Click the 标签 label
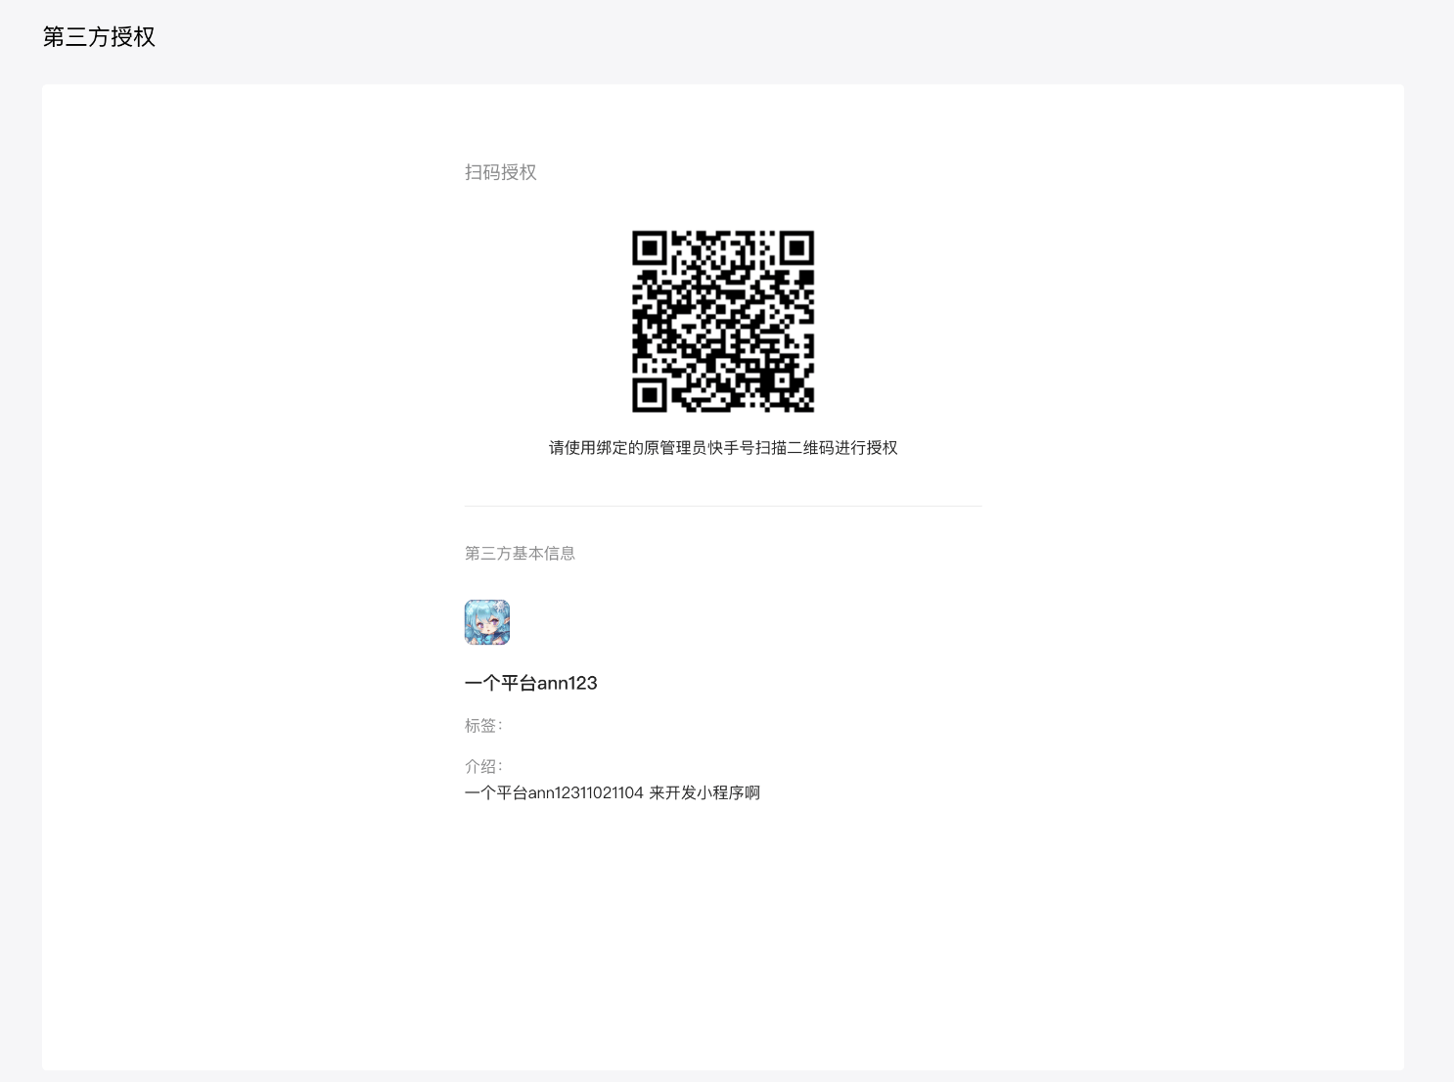Screen dimensions: 1454x1082 [482, 726]
